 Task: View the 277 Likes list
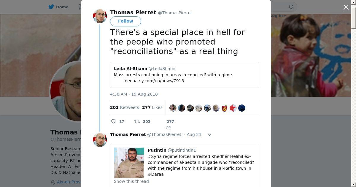152,107
